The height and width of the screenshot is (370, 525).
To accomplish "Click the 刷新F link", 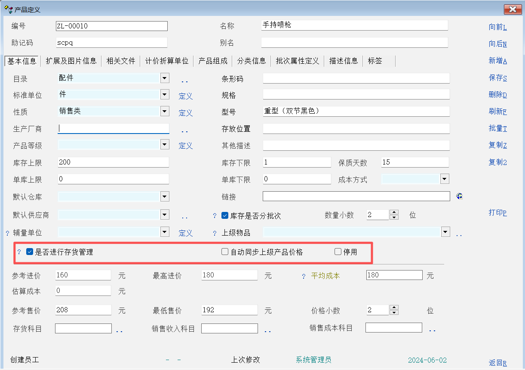I will (497, 112).
